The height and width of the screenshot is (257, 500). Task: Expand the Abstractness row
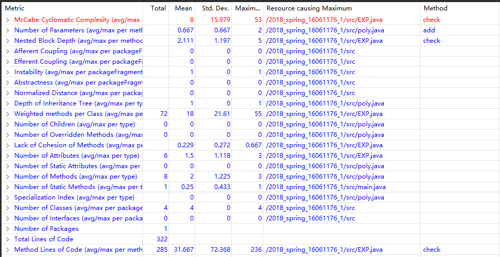point(8,83)
